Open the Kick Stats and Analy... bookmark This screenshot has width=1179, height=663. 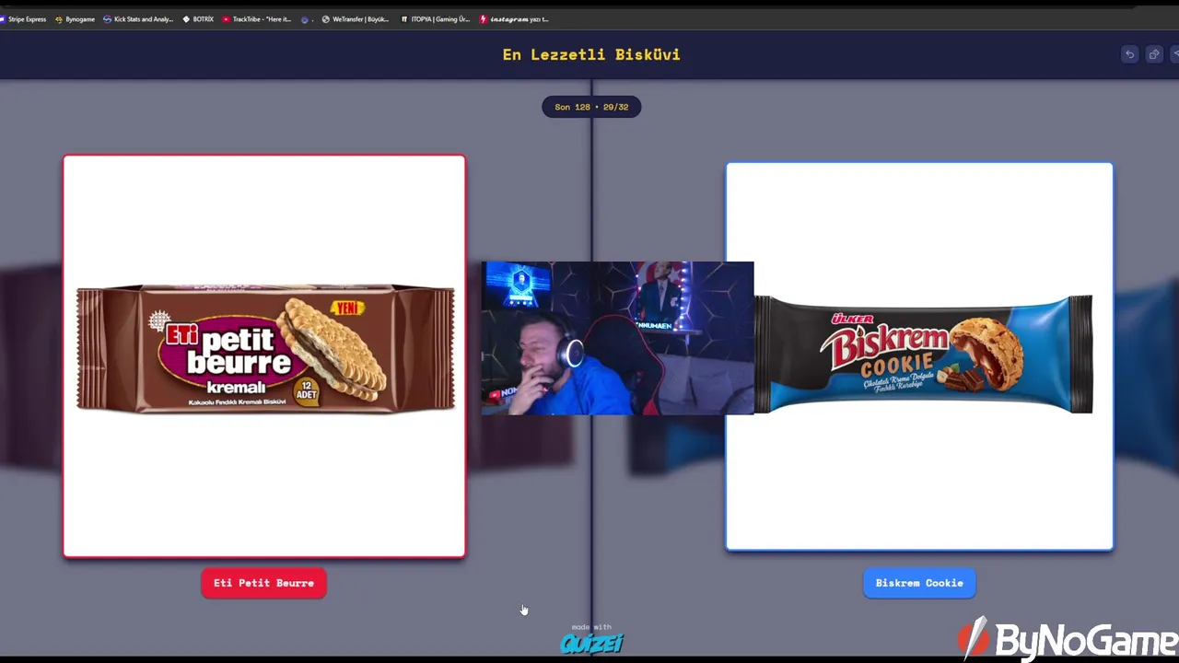tap(138, 19)
